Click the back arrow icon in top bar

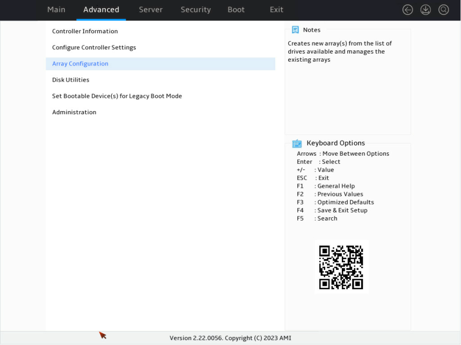[407, 10]
